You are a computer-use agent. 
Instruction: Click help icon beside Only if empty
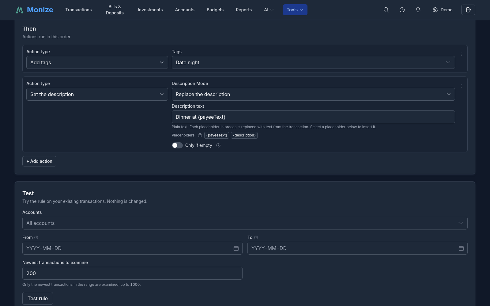(x=218, y=145)
